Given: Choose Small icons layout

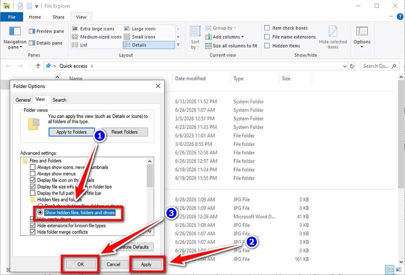Looking at the screenshot, I should point(140,36).
